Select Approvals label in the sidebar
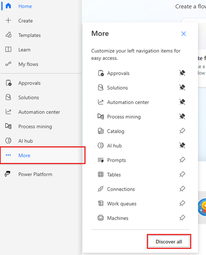Image resolution: width=206 pixels, height=255 pixels. tap(29, 83)
